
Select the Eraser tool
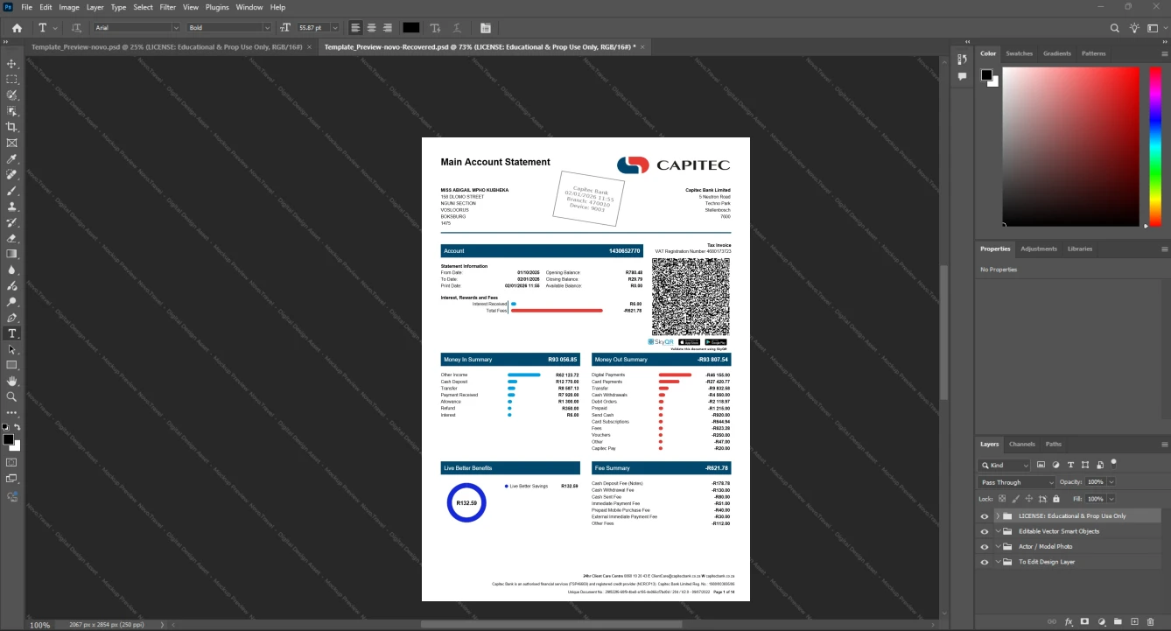(12, 238)
